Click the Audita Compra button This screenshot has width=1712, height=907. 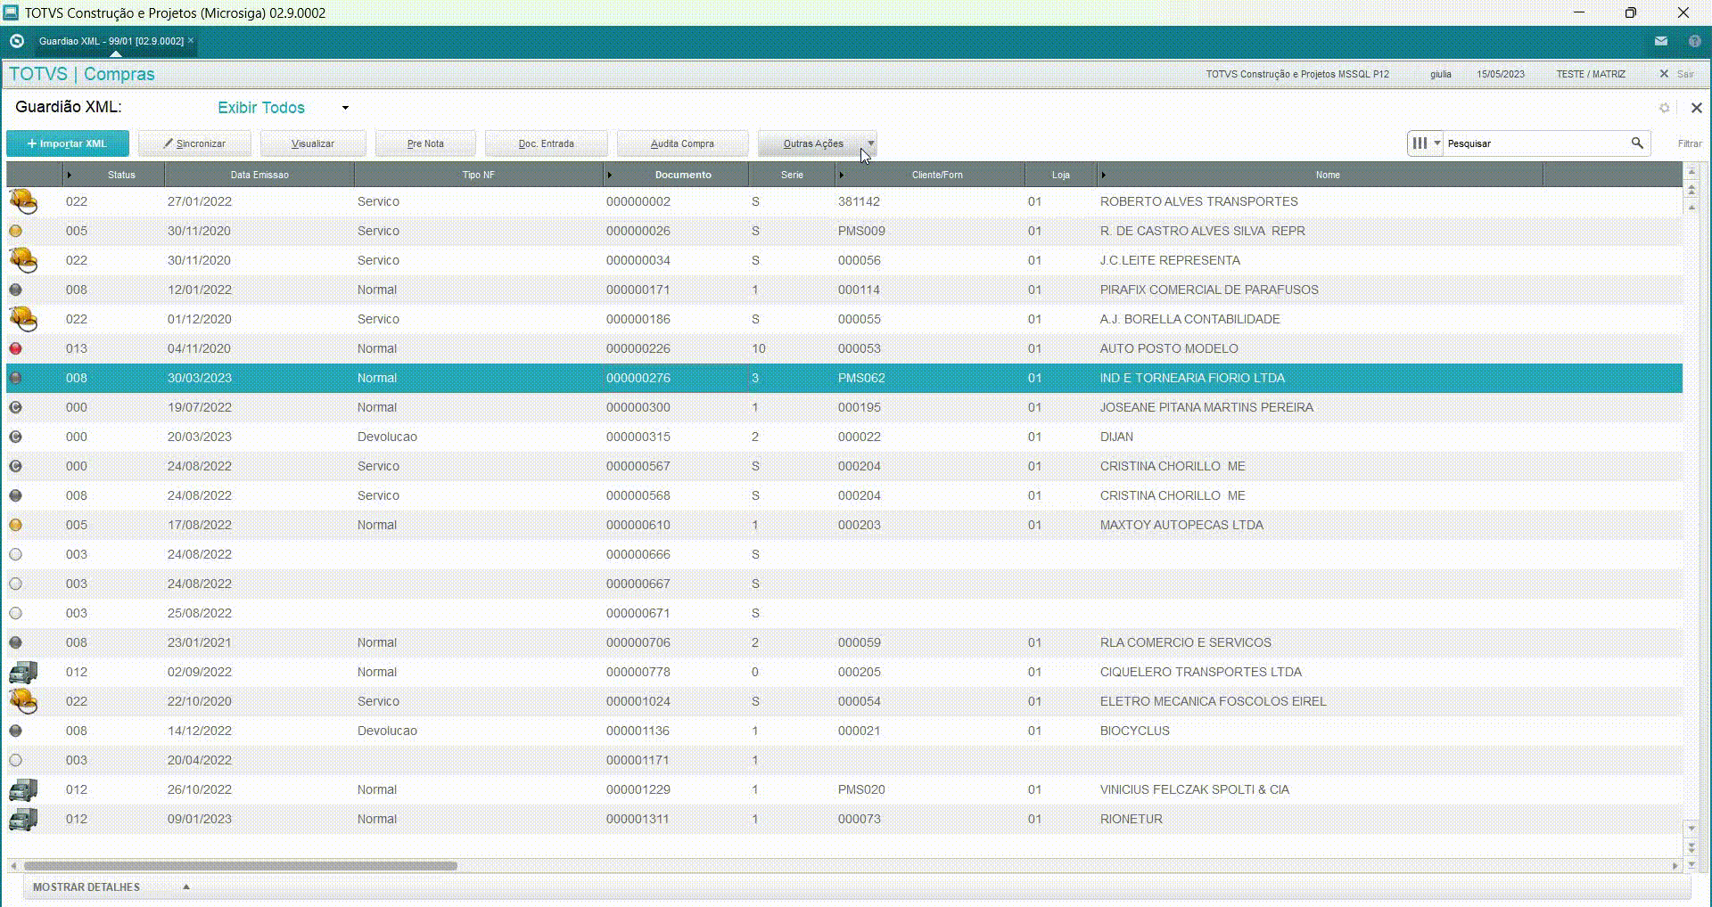(682, 143)
